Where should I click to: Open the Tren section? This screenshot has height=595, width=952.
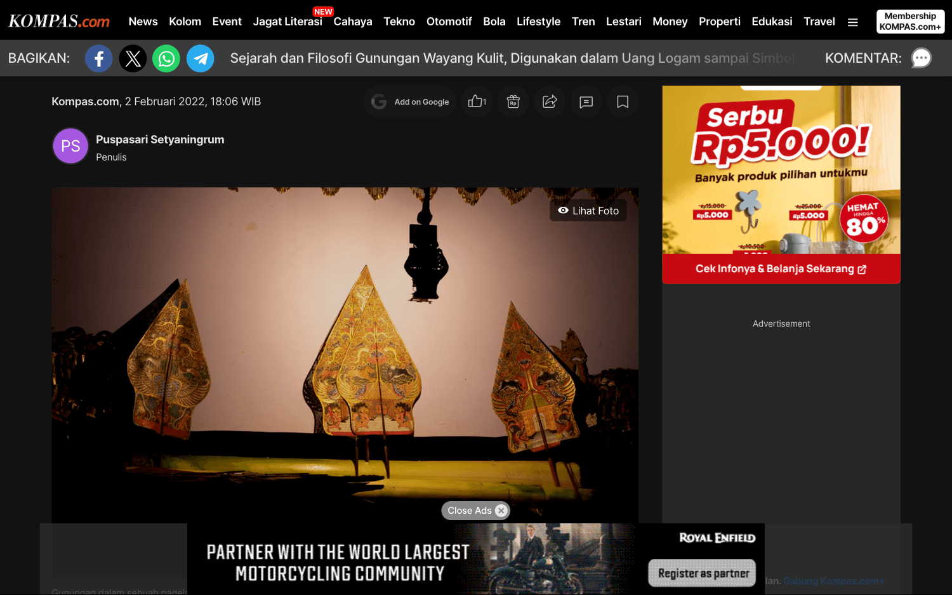pos(583,22)
